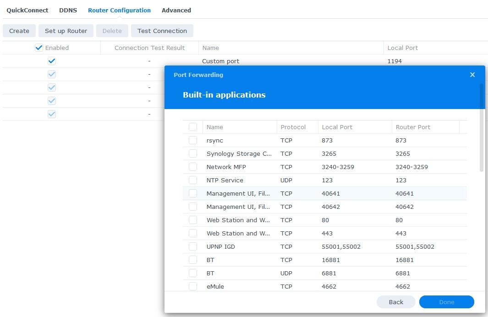The height and width of the screenshot is (317, 488).
Task: Click the dialog's vertical scrollbar
Action: click(x=481, y=128)
